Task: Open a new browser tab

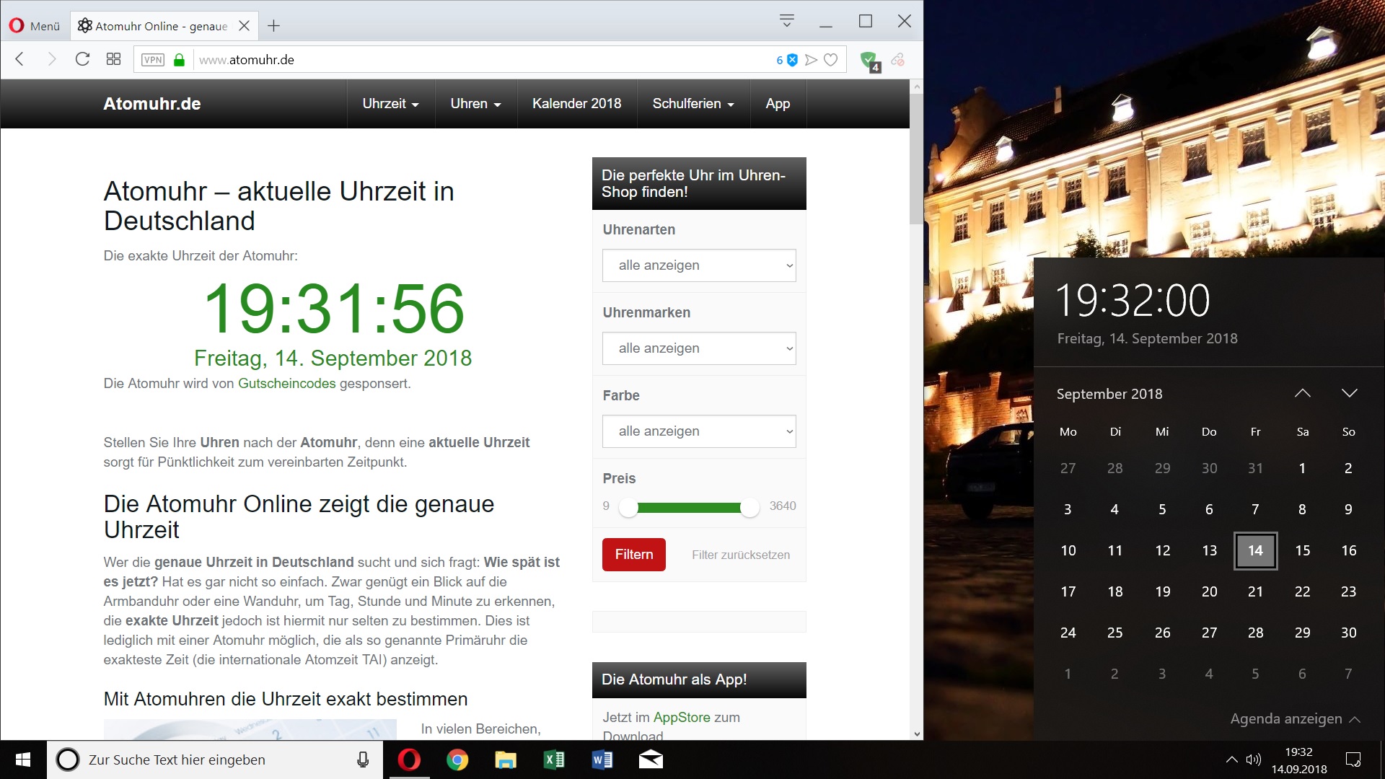Action: click(273, 26)
